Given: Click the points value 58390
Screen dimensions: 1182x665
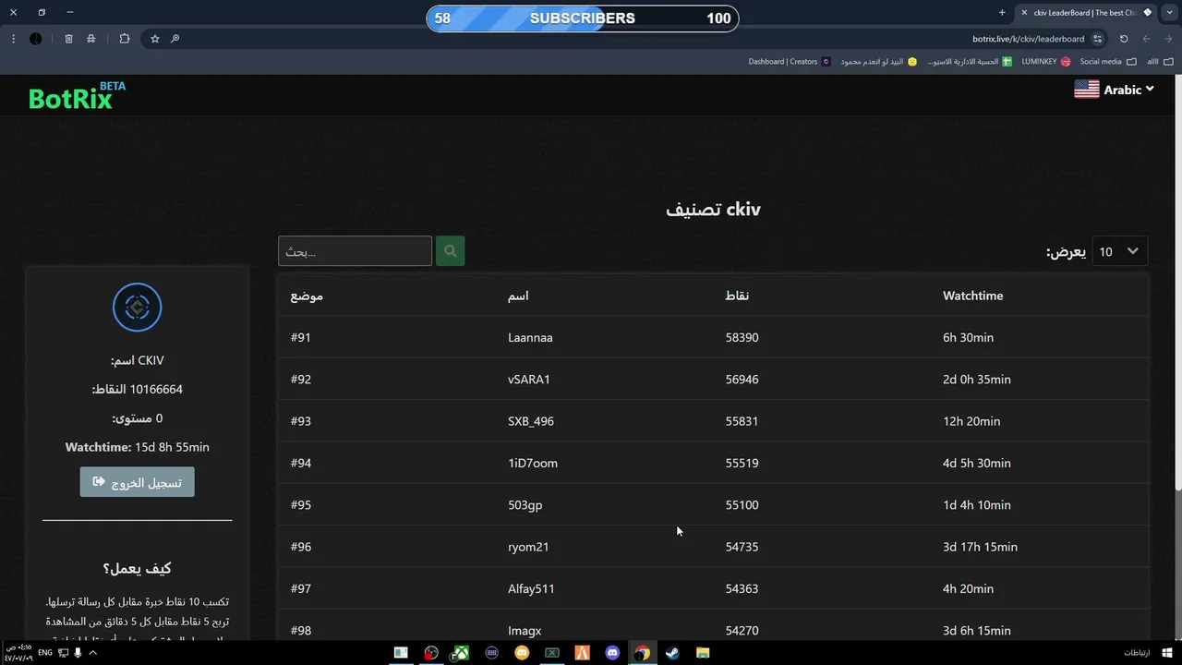Looking at the screenshot, I should coord(742,338).
